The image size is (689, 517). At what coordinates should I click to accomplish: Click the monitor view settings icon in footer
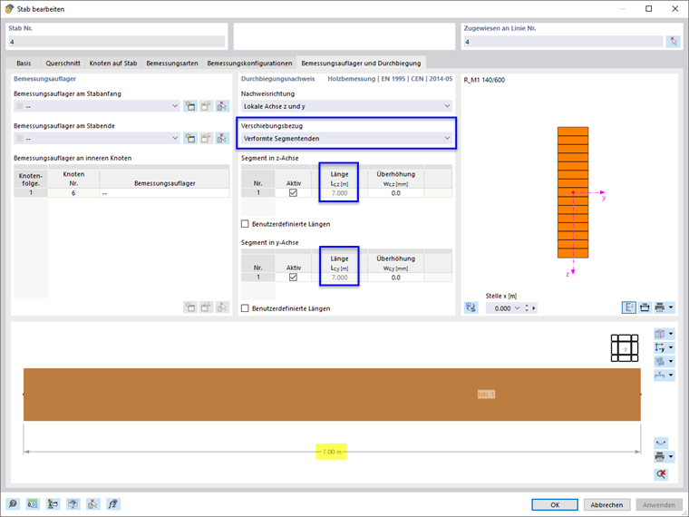pyautogui.click(x=73, y=503)
